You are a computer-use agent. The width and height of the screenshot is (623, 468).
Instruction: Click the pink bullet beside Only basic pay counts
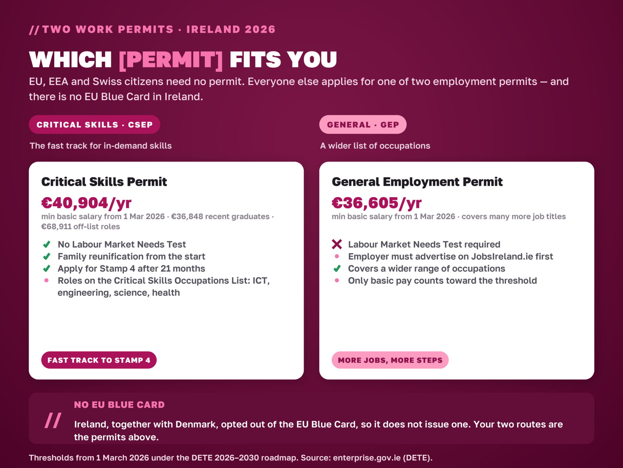337,280
